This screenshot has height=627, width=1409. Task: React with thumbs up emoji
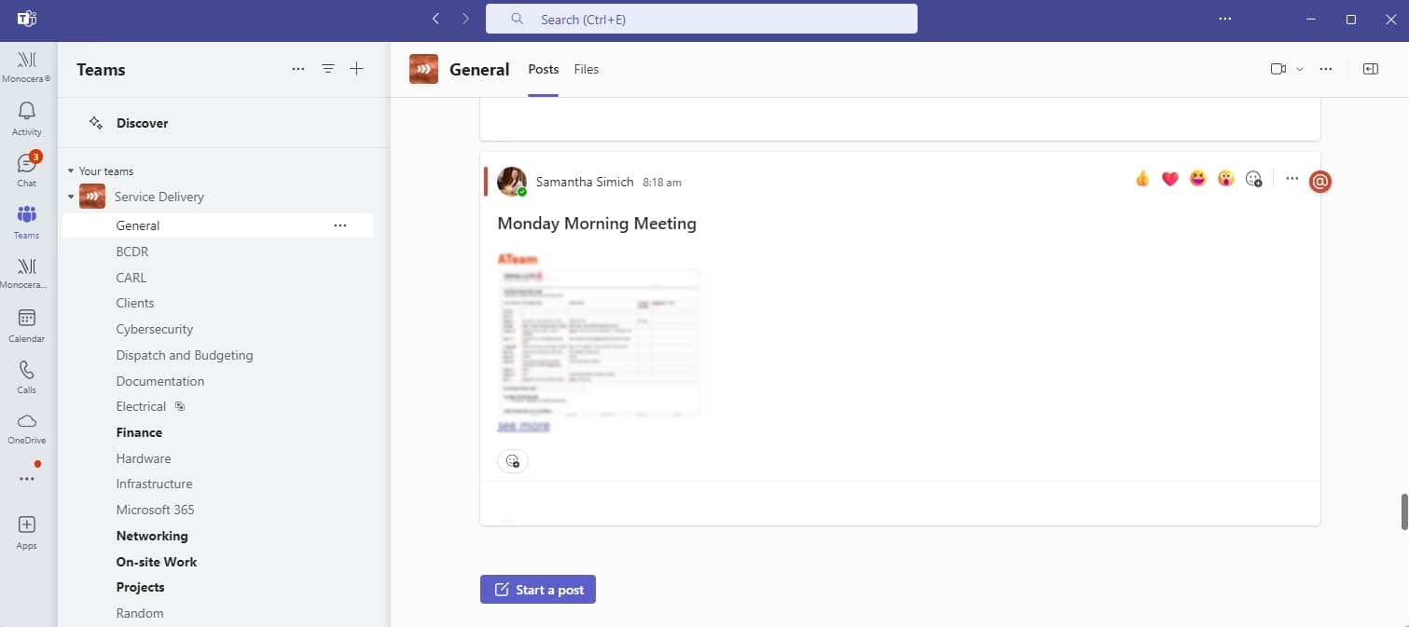(1142, 178)
